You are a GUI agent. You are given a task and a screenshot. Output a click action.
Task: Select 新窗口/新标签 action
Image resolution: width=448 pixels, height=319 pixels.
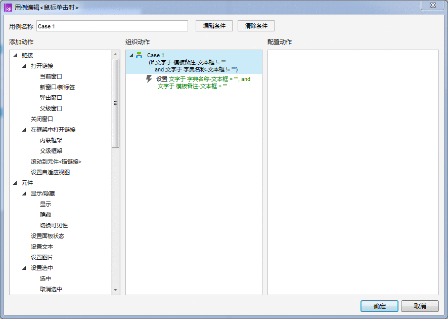(58, 87)
